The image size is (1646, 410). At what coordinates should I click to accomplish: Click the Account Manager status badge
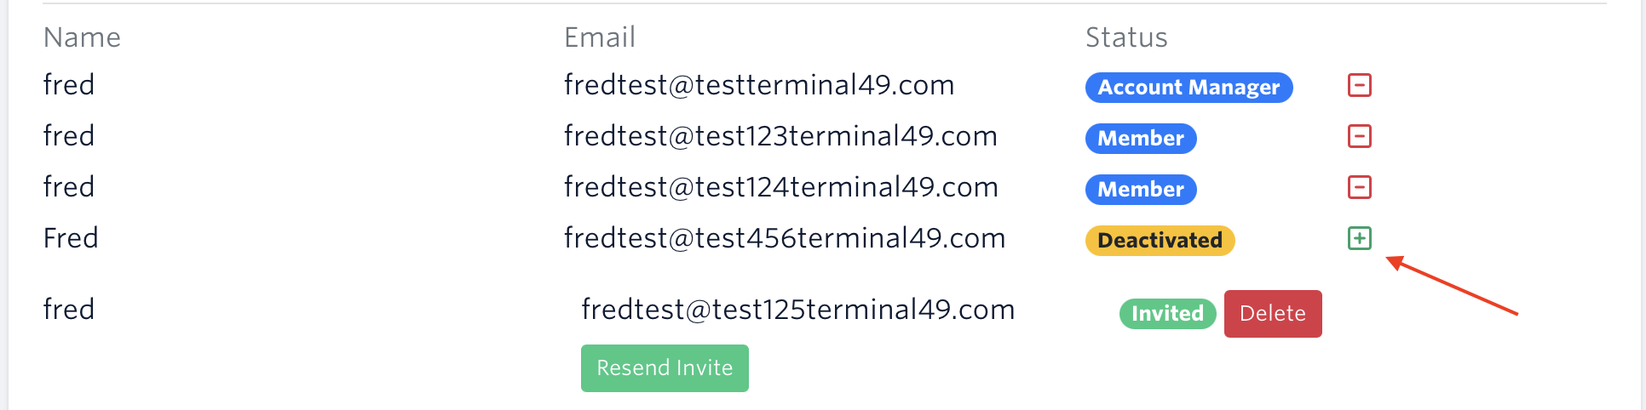(1188, 87)
